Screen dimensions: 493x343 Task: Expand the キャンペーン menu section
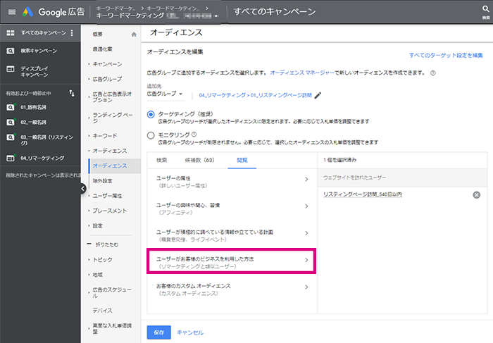point(107,64)
